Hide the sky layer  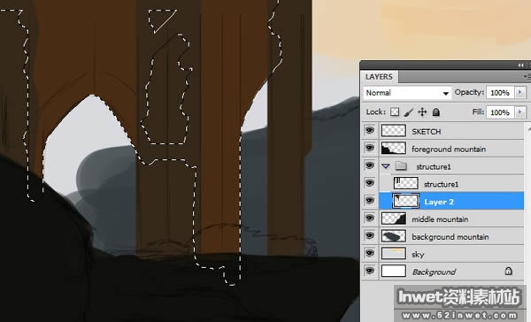[x=369, y=253]
